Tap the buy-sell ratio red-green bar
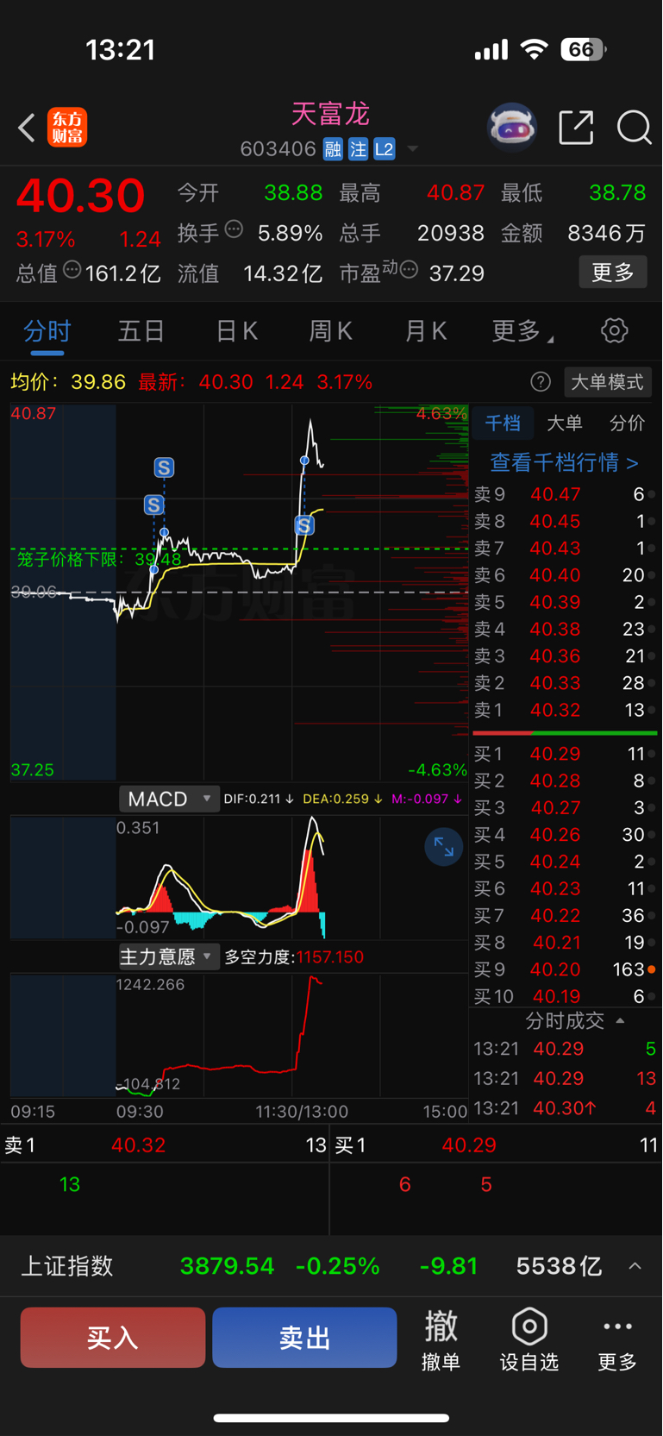Viewport: 663px width, 1436px height. 565,732
